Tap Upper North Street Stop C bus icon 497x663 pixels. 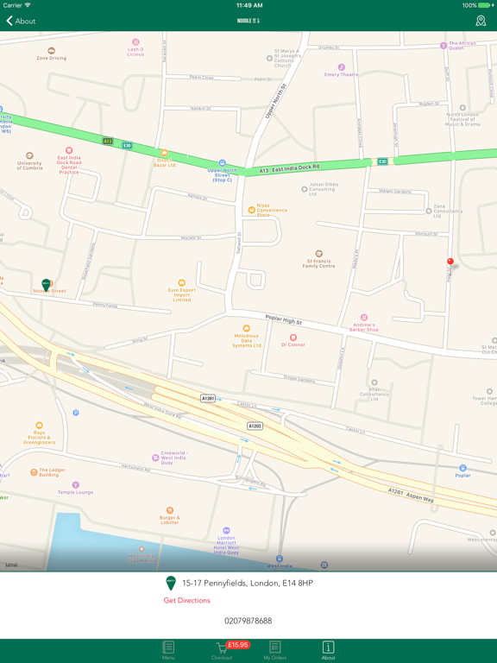click(222, 163)
